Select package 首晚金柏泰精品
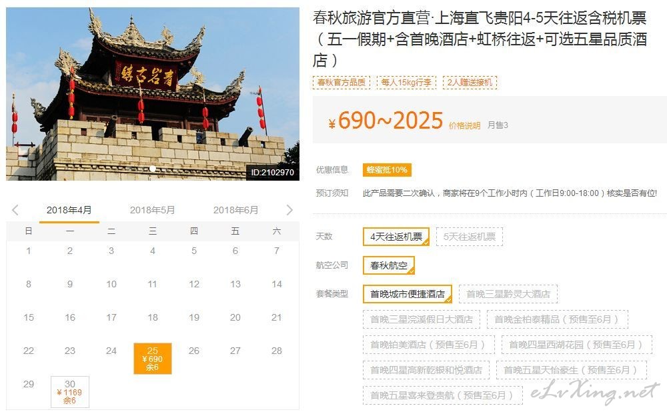The width and height of the screenshot is (667, 414). (557, 319)
